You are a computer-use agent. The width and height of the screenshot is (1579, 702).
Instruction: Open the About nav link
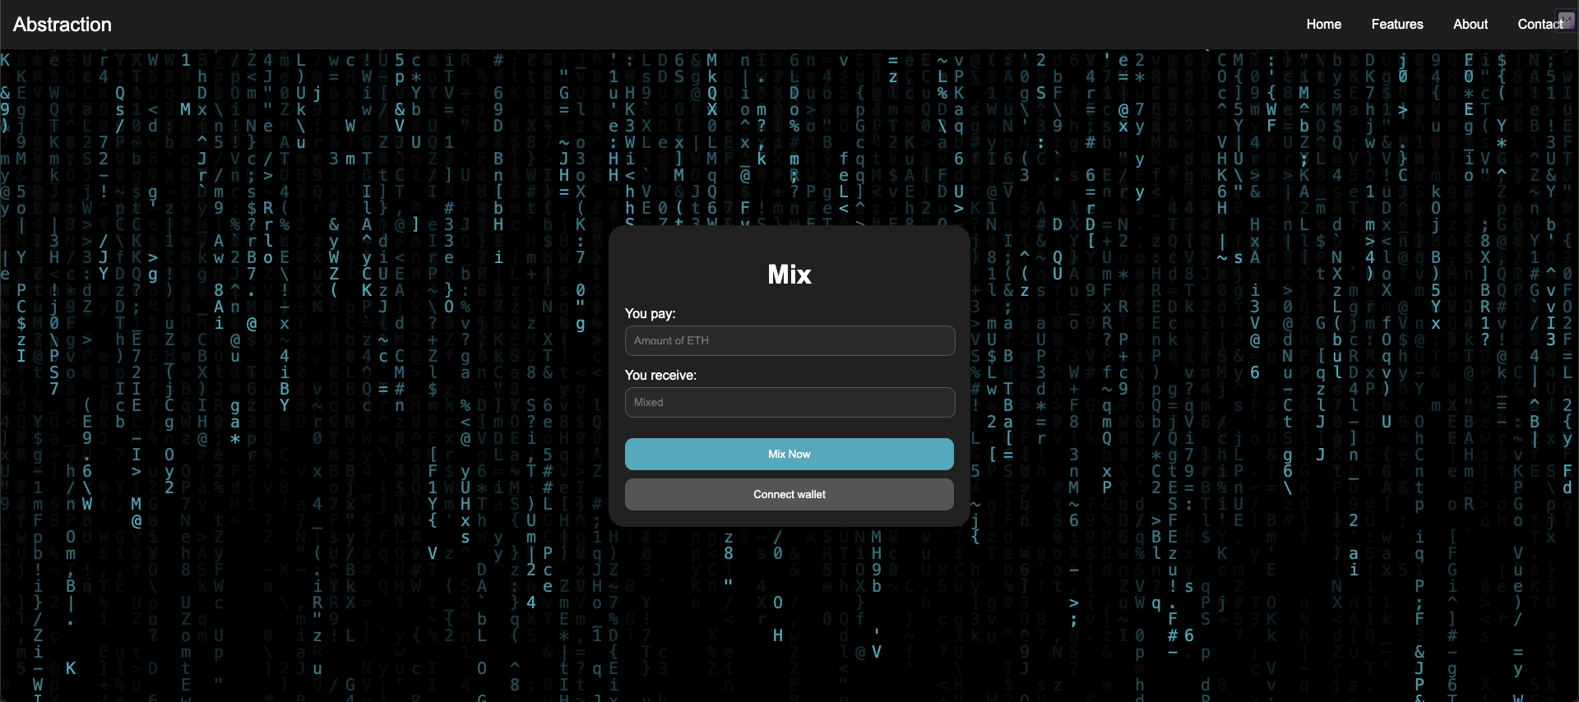click(1470, 25)
